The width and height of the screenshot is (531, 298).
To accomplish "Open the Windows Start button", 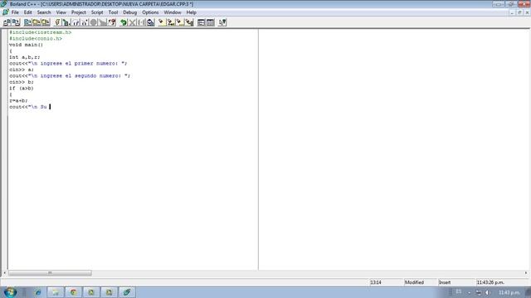I will 10,292.
